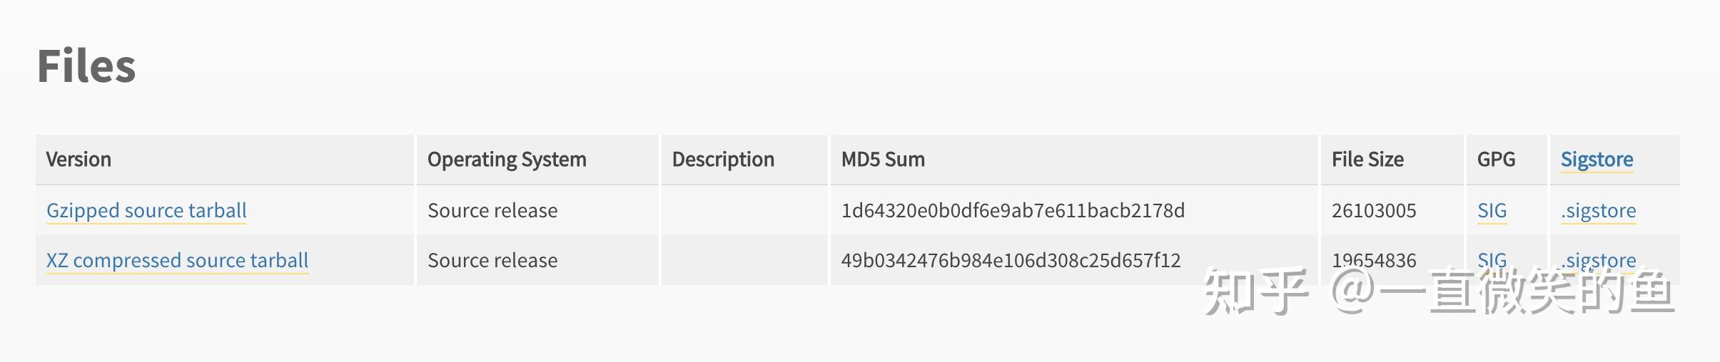Click Source release in the Gzipped tarball row

[x=492, y=211]
